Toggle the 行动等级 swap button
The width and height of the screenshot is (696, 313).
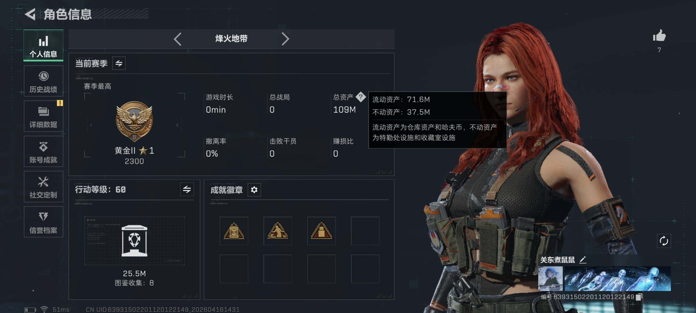click(187, 189)
